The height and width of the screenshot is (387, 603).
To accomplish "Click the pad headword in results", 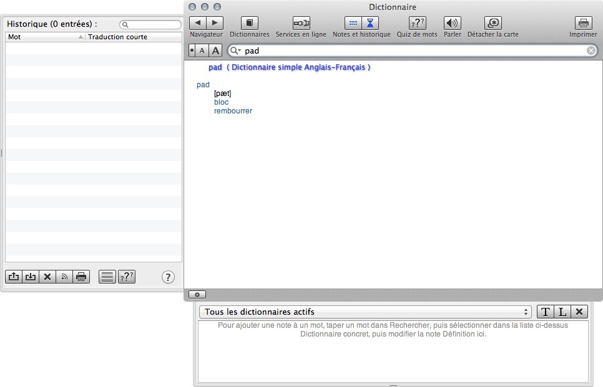I will coord(203,85).
